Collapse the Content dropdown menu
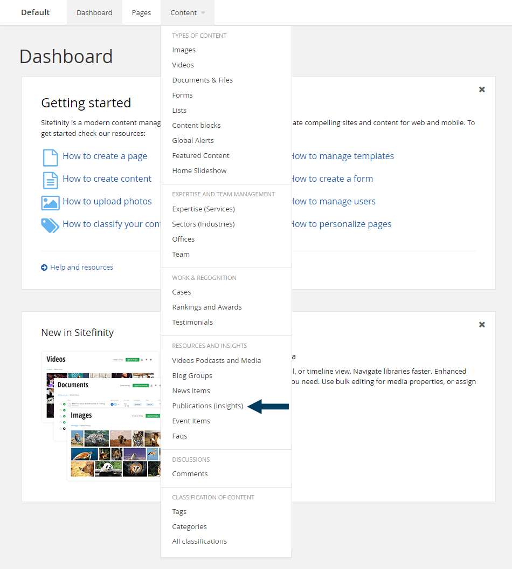Image resolution: width=512 pixels, height=569 pixels. tap(188, 13)
